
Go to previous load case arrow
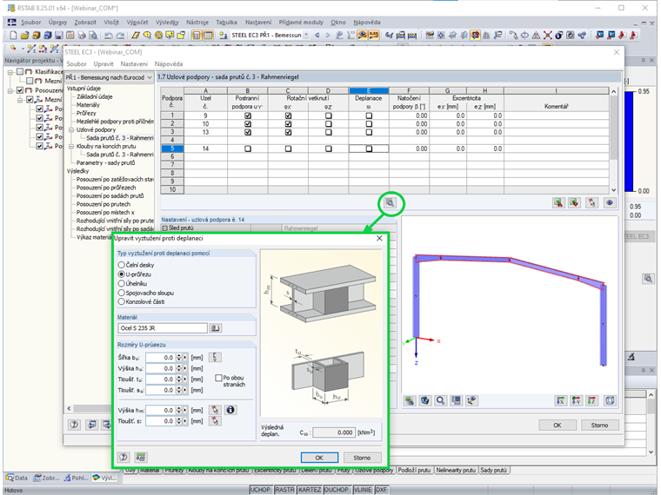(x=317, y=36)
